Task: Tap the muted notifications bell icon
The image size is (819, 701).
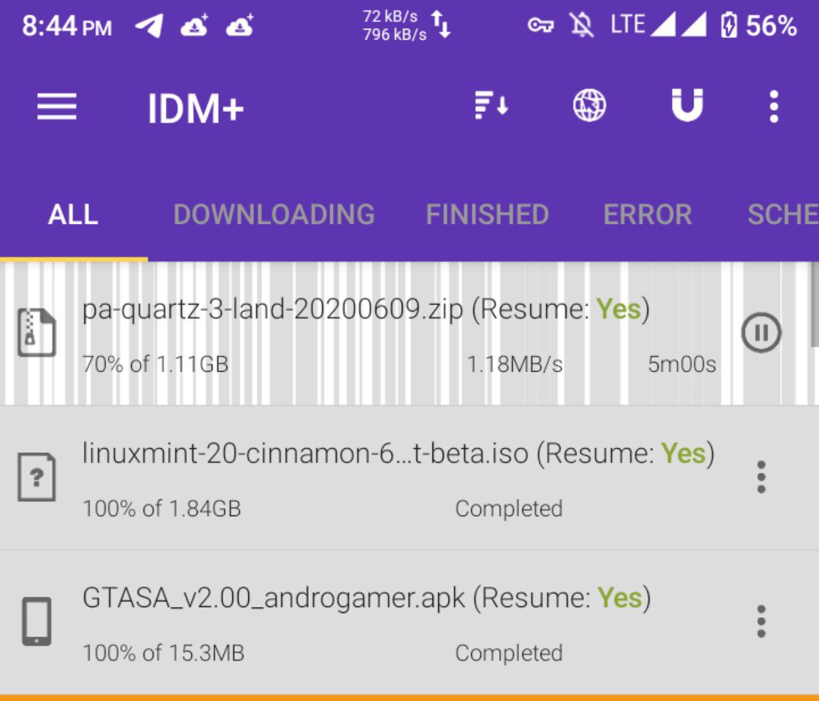Action: tap(582, 26)
